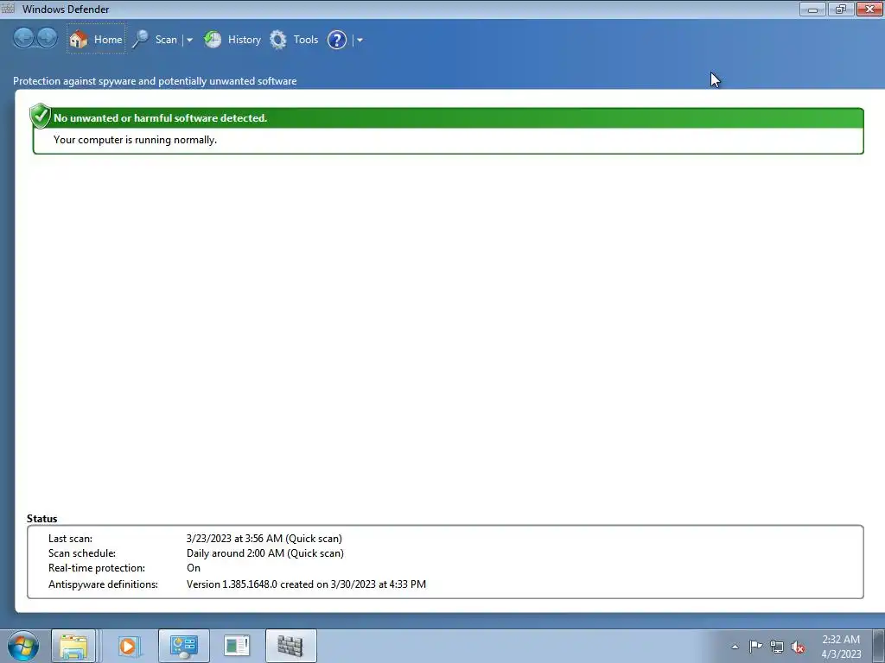885x663 pixels.
Task: Start a scan via the Scan label
Action: click(166, 40)
